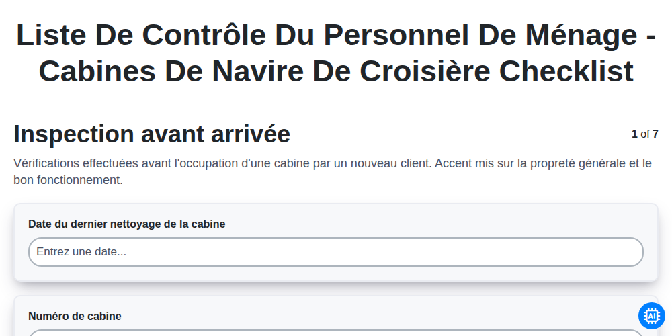
Task: Click the partially visible cabin number input box
Action: click(x=335, y=333)
